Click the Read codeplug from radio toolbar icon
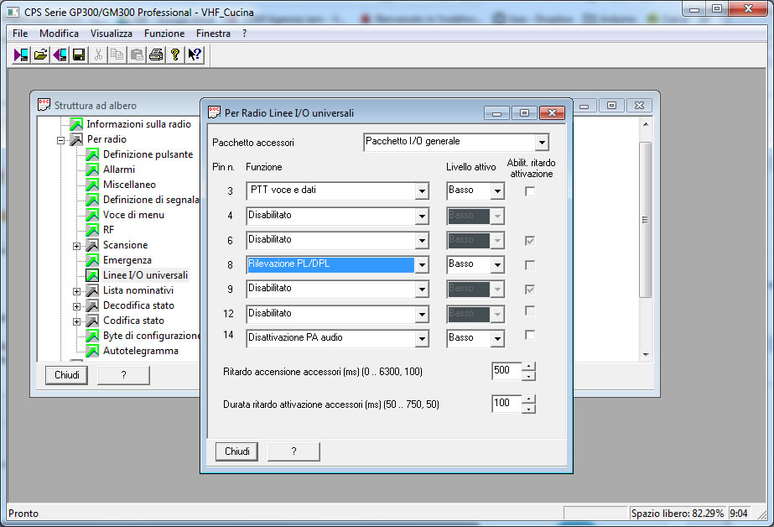The image size is (774, 527). pyautogui.click(x=21, y=55)
